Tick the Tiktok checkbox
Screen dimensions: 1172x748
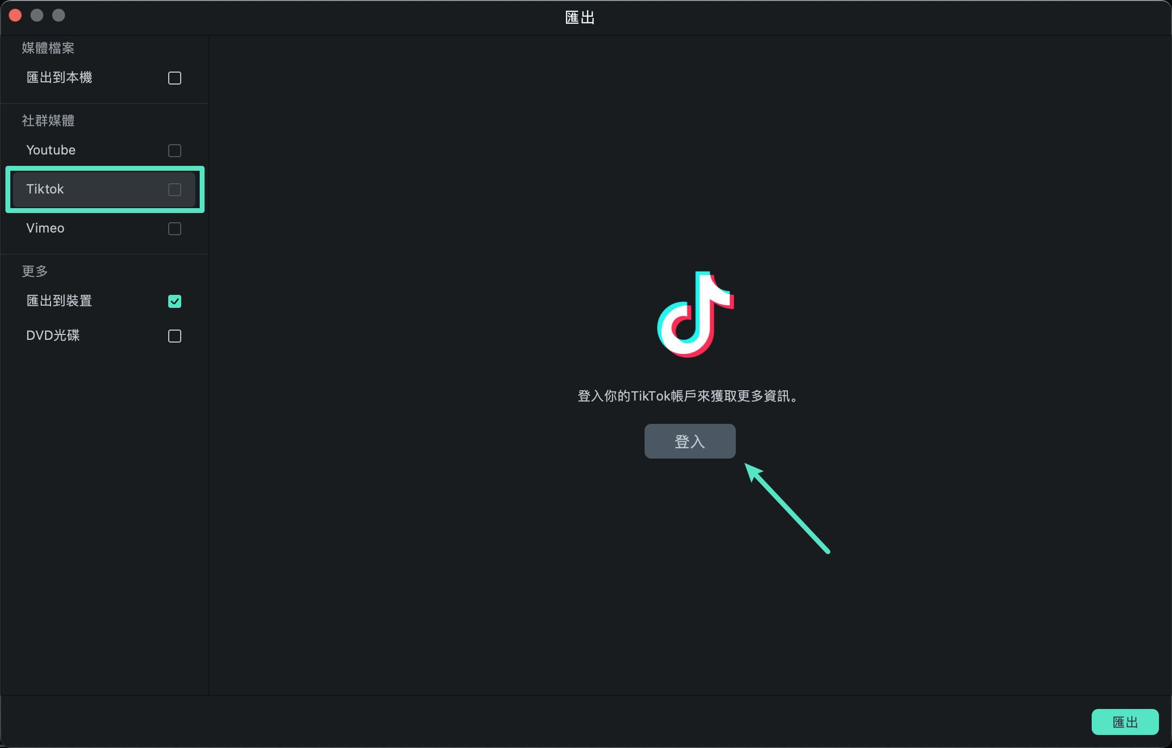[x=175, y=190]
